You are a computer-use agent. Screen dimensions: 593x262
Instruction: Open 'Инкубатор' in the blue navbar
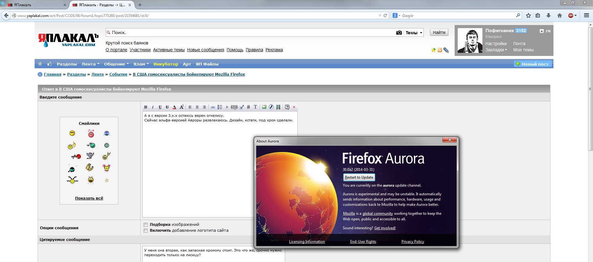pyautogui.click(x=166, y=64)
